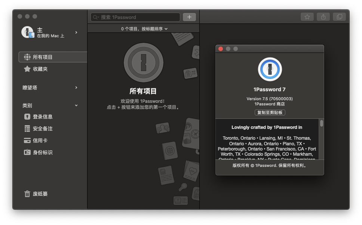The width and height of the screenshot is (362, 225).
Task: Open item in separate window button
Action: pyautogui.click(x=340, y=17)
